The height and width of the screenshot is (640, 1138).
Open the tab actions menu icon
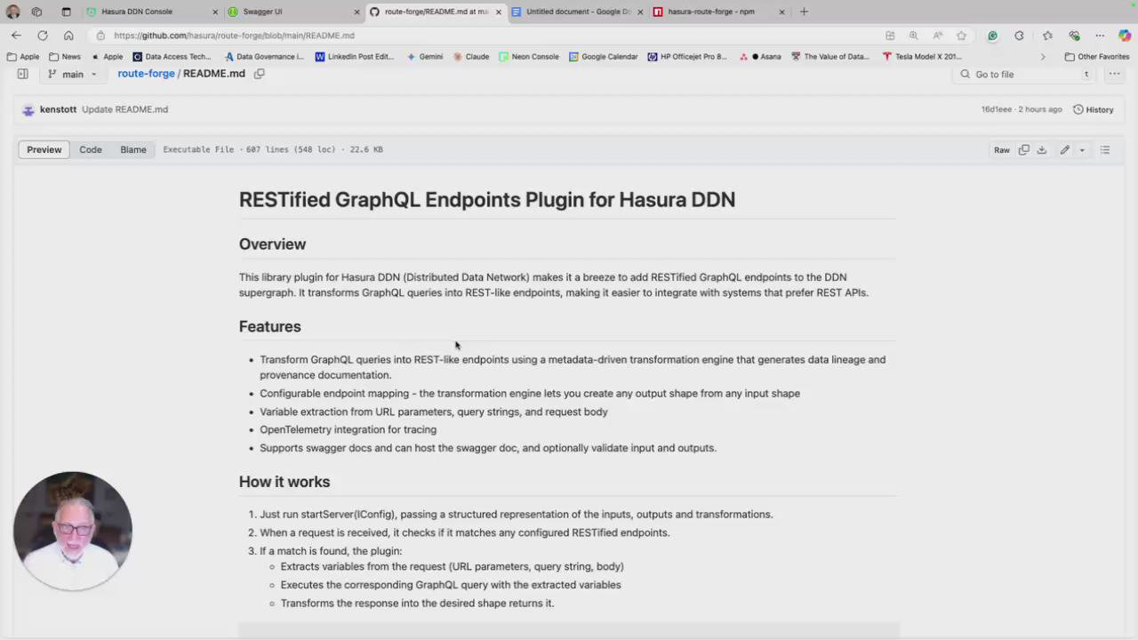coord(36,12)
